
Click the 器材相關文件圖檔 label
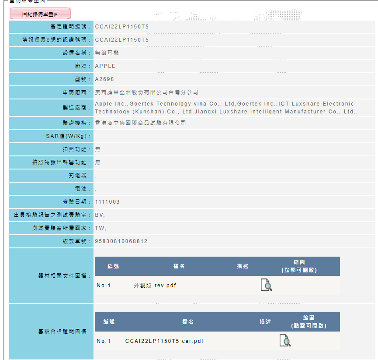[65, 275]
